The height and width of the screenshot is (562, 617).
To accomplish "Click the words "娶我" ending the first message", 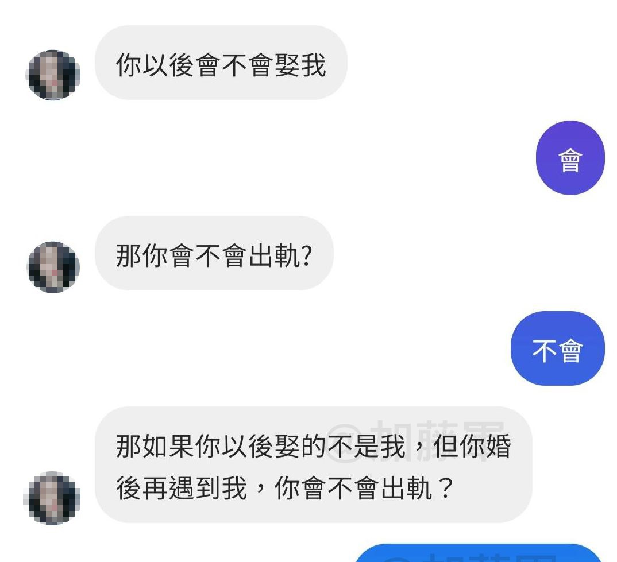I will (x=300, y=65).
